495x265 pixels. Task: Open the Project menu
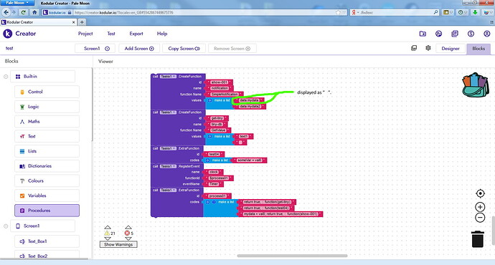tap(85, 34)
